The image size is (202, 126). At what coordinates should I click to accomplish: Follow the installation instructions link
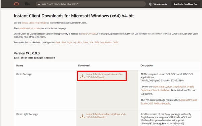[x=29, y=28]
